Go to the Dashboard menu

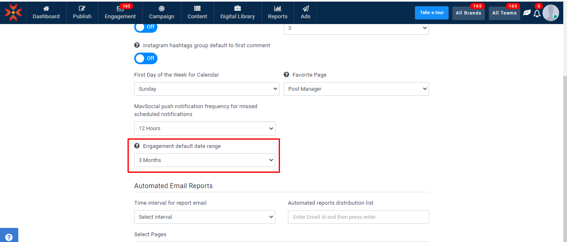point(46,12)
